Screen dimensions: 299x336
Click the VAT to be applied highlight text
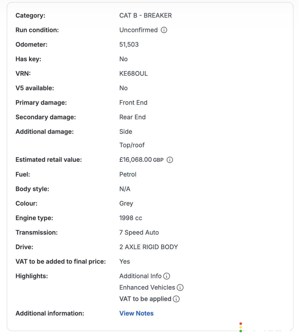coord(145,299)
